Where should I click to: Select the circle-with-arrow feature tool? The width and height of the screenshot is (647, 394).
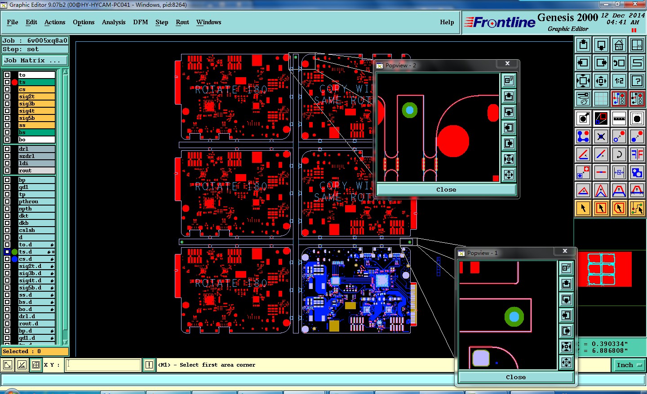583,118
